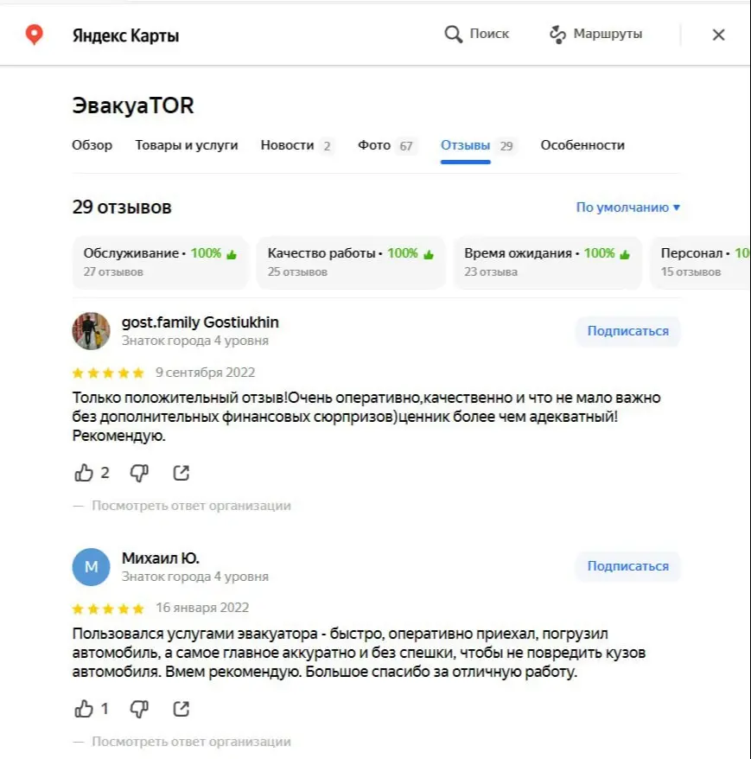The height and width of the screenshot is (759, 751).
Task: Filter reviews by Время ожидания
Action: 547,262
